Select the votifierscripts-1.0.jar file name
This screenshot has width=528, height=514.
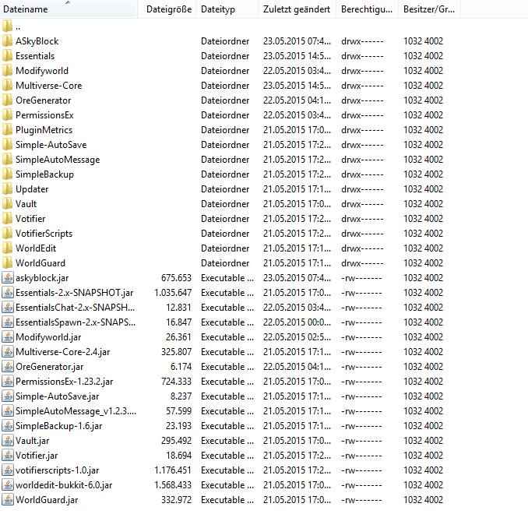pyautogui.click(x=58, y=470)
